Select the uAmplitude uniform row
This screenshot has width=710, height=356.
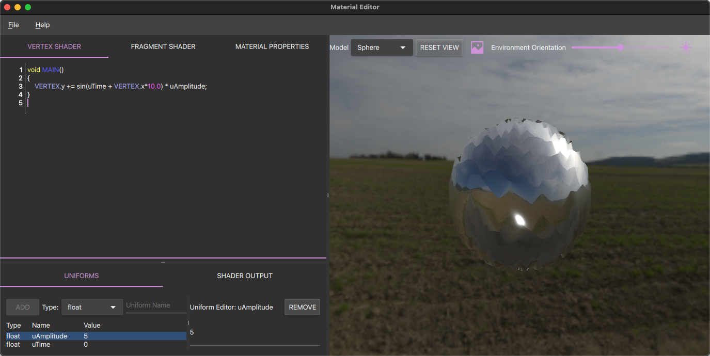[77, 336]
